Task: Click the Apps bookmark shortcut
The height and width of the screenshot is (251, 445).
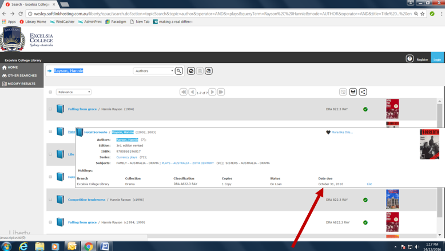Action: coord(9,22)
